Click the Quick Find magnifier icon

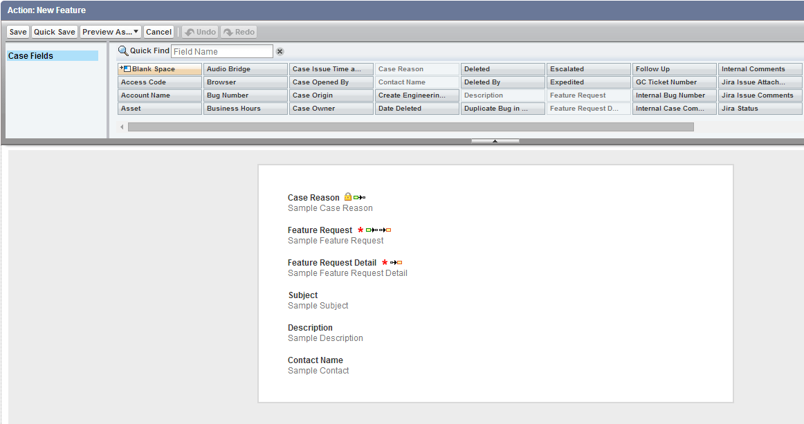[x=122, y=50]
